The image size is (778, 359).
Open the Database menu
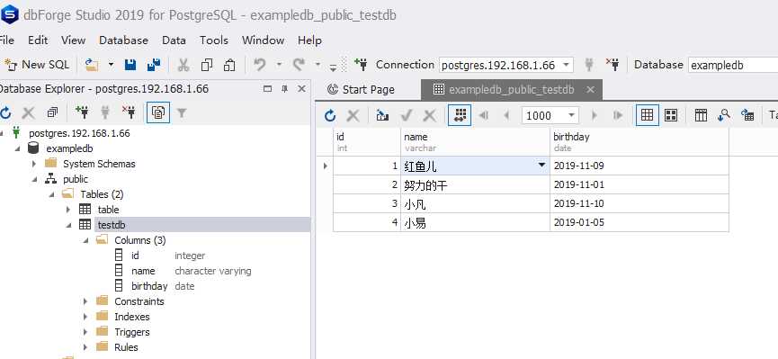pos(123,40)
